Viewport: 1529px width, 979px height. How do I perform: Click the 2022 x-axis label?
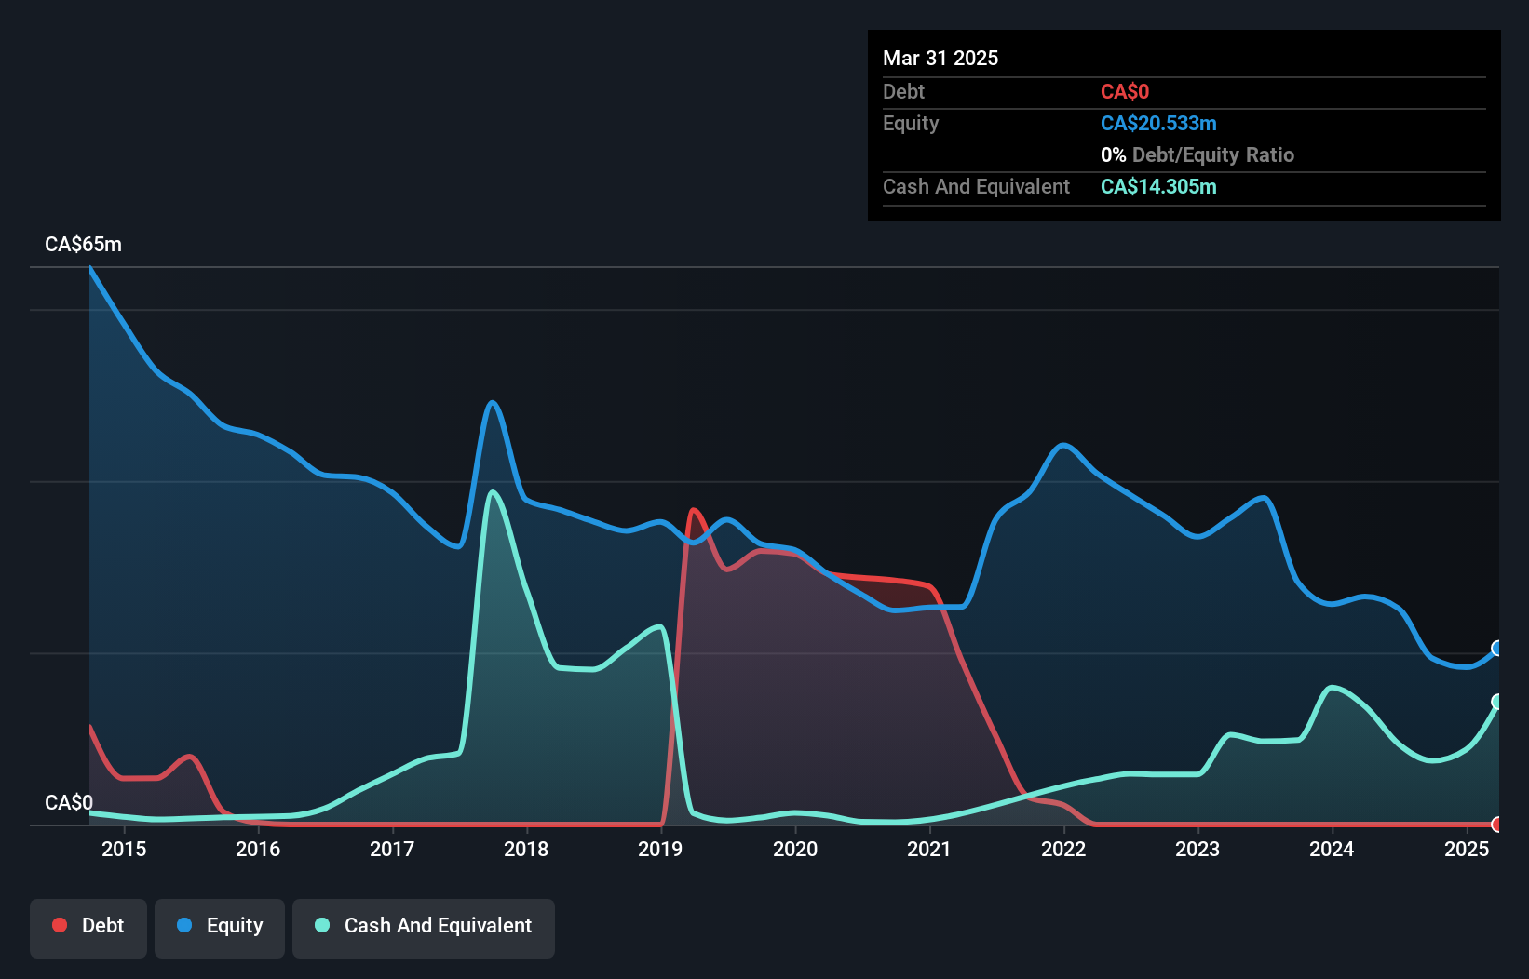point(1063,849)
